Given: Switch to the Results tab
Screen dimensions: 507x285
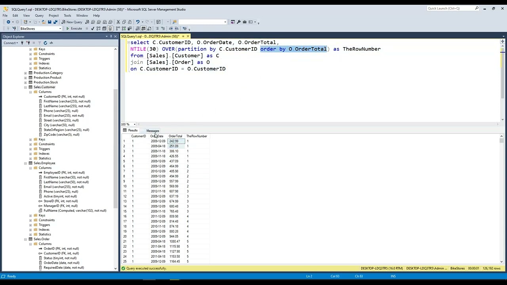Looking at the screenshot, I should click(x=130, y=131).
